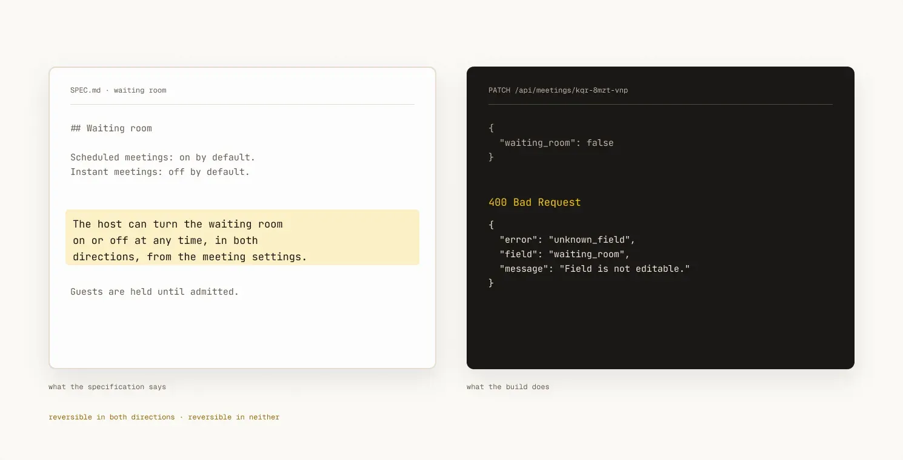
Task: Select the '## Waiting room' heading line
Action: click(x=111, y=128)
